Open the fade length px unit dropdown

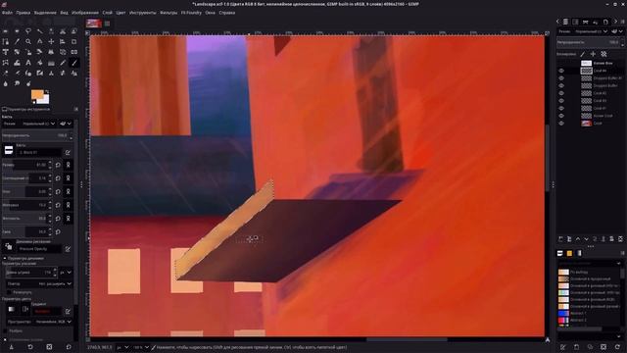tap(66, 273)
